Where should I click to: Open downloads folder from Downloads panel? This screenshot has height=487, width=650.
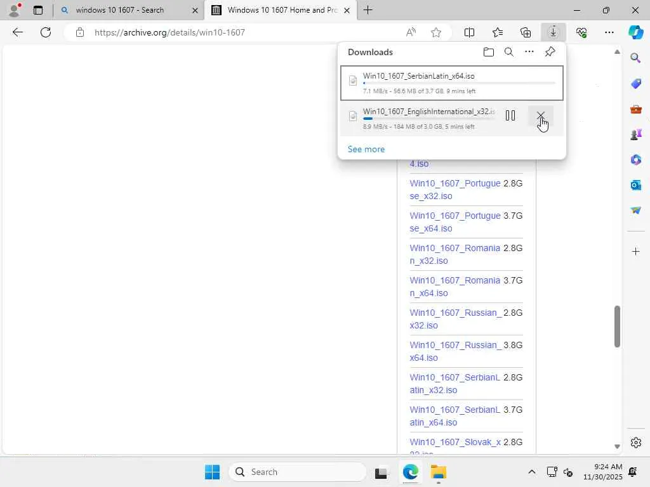489,52
